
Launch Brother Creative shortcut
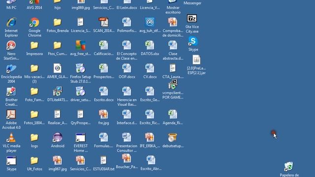tap(11, 92)
